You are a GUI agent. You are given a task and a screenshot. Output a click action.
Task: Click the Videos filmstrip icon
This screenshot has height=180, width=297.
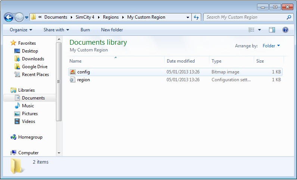click(17, 121)
